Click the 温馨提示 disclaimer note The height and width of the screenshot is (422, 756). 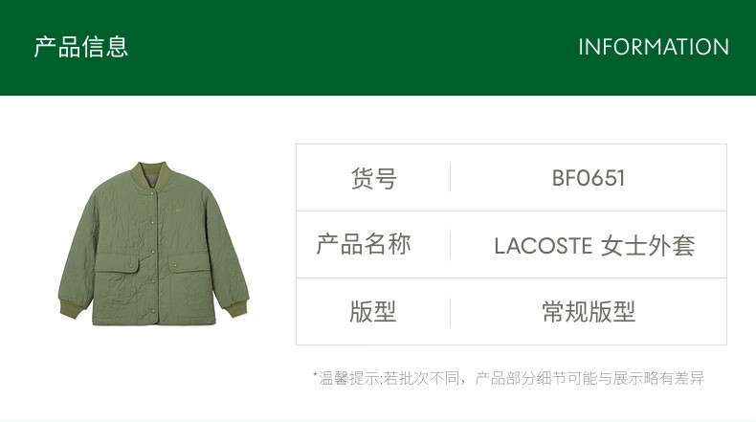(x=508, y=378)
